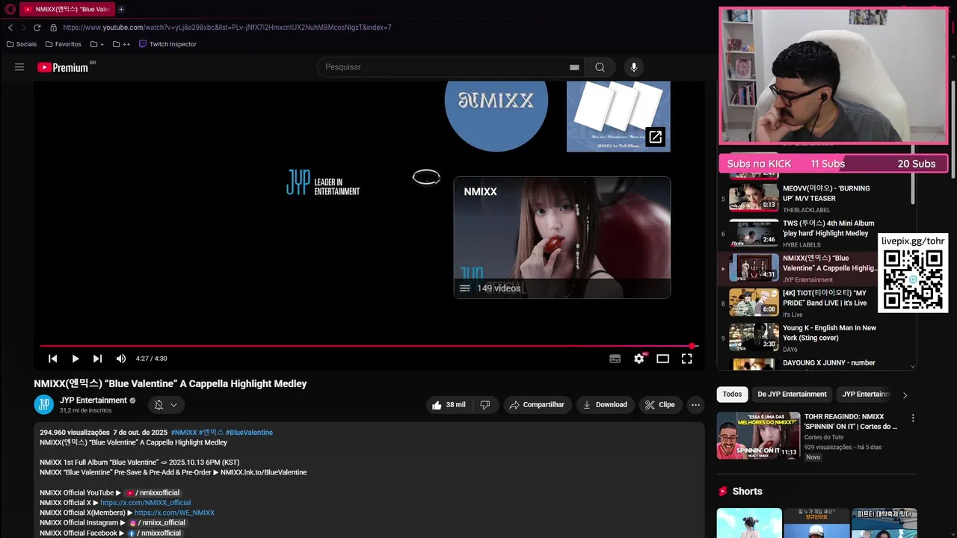Screen dimensions: 957x538
Task: Skip to the next video in the playlist
Action: pos(97,359)
